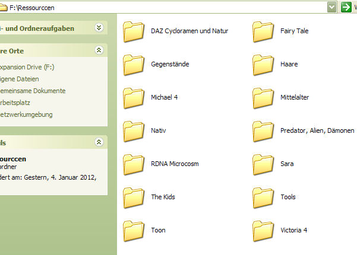
Task: Click the green Go arrow button
Action: (346, 7)
